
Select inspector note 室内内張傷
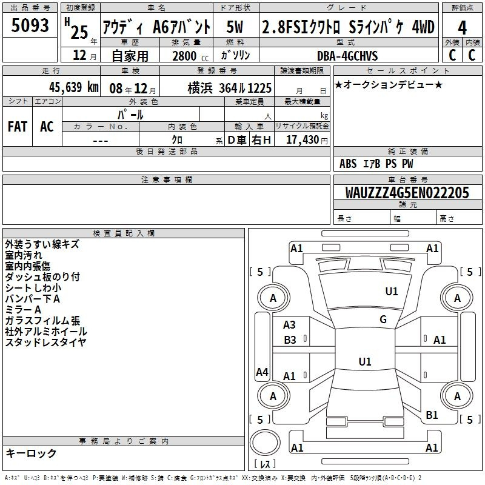point(27,266)
